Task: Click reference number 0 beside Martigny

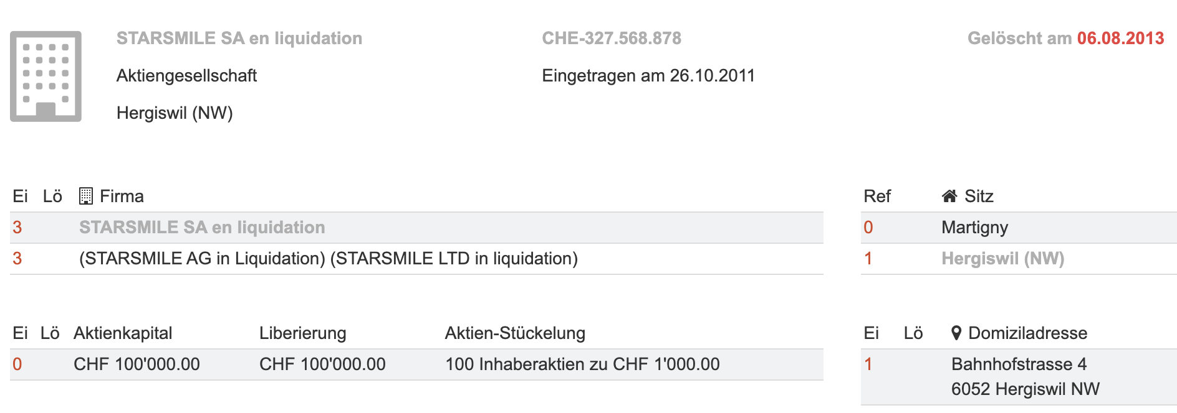Action: [x=868, y=228]
